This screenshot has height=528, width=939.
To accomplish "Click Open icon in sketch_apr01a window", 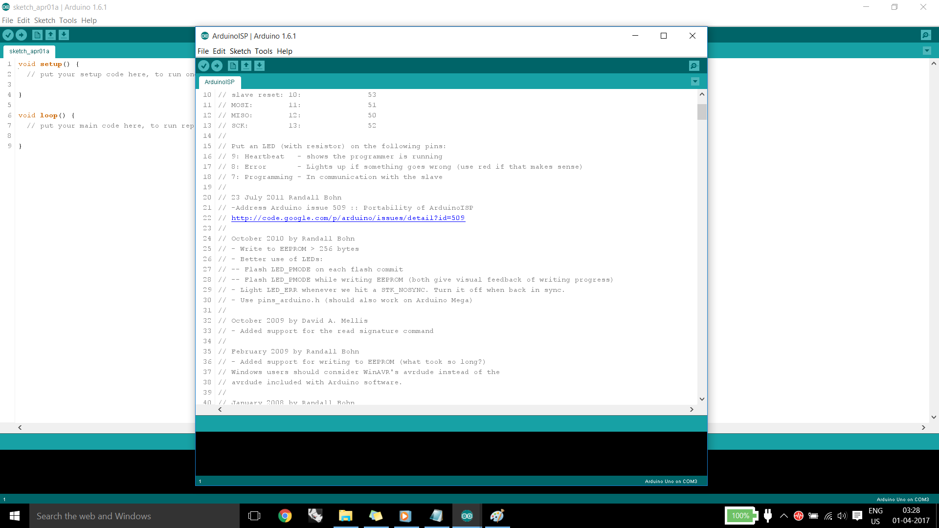I will click(50, 35).
